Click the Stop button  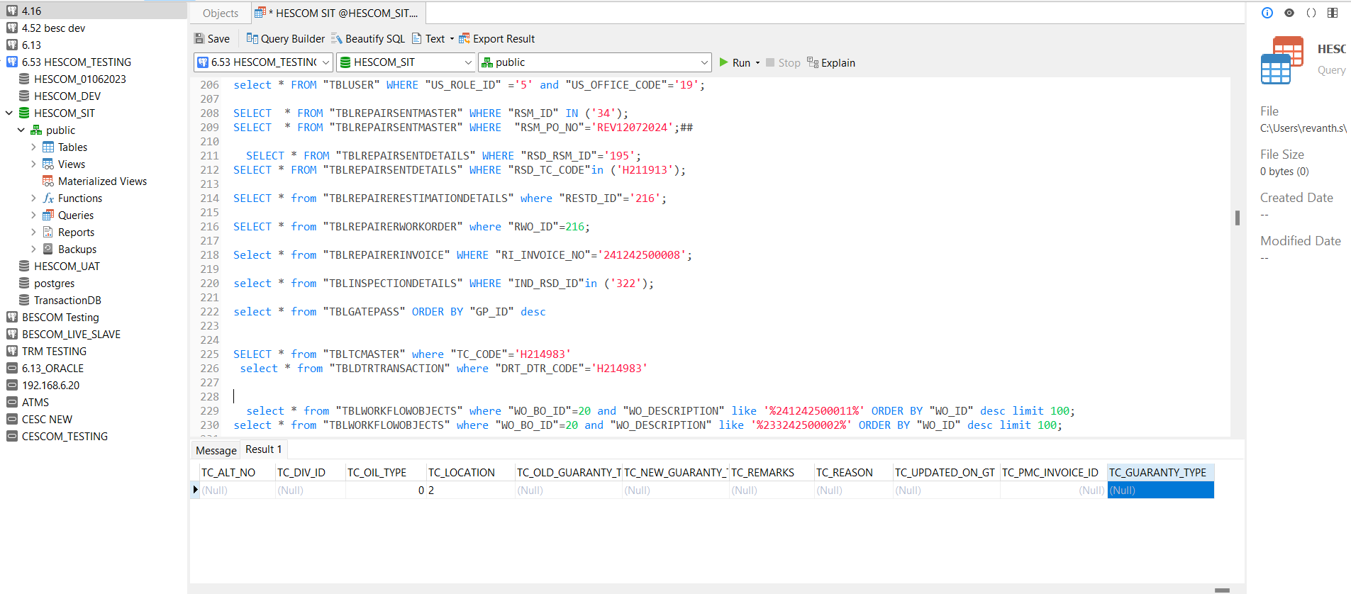point(783,62)
